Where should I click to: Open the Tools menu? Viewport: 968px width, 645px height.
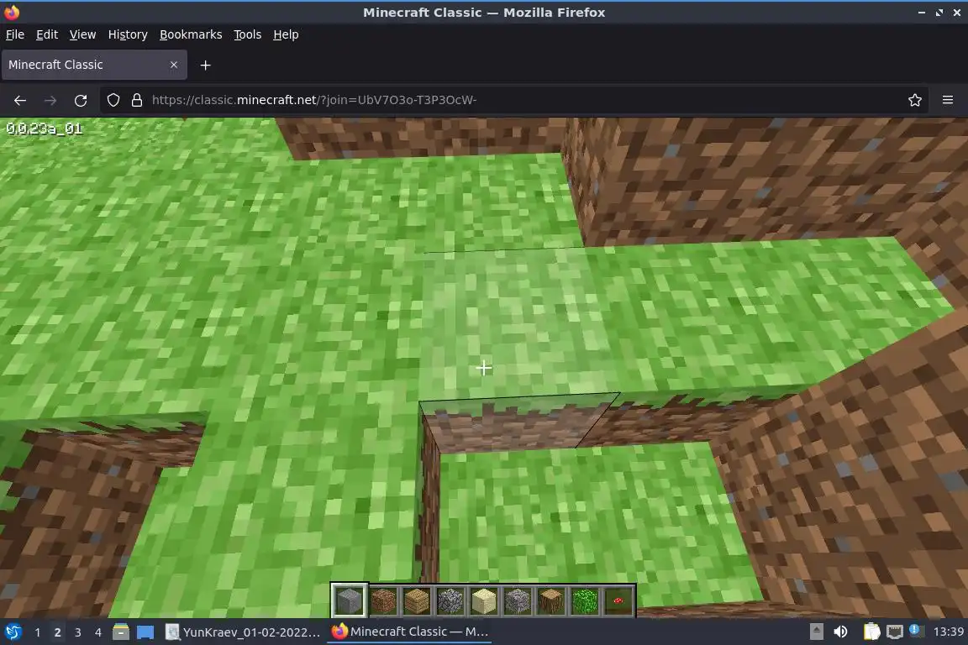pyautogui.click(x=248, y=34)
